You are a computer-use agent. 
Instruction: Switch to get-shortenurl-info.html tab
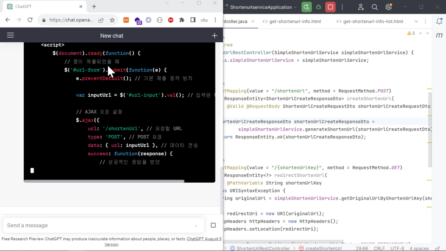[295, 21]
